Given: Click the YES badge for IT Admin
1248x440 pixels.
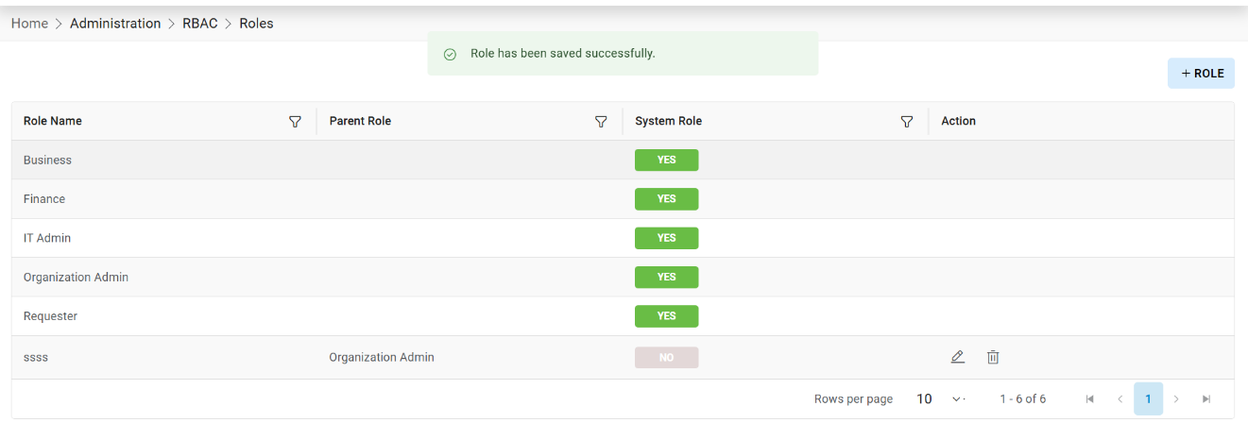Looking at the screenshot, I should pyautogui.click(x=666, y=238).
